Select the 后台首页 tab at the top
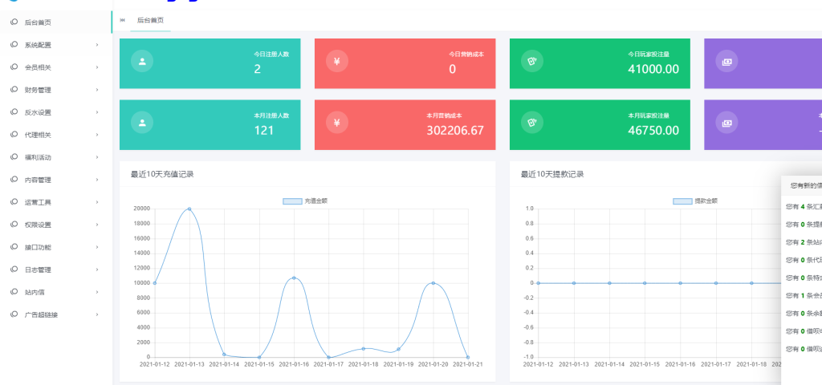The image size is (822, 385). [150, 19]
